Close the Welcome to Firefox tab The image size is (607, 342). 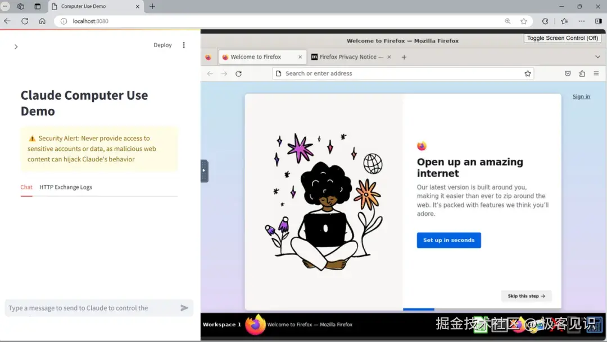click(300, 57)
